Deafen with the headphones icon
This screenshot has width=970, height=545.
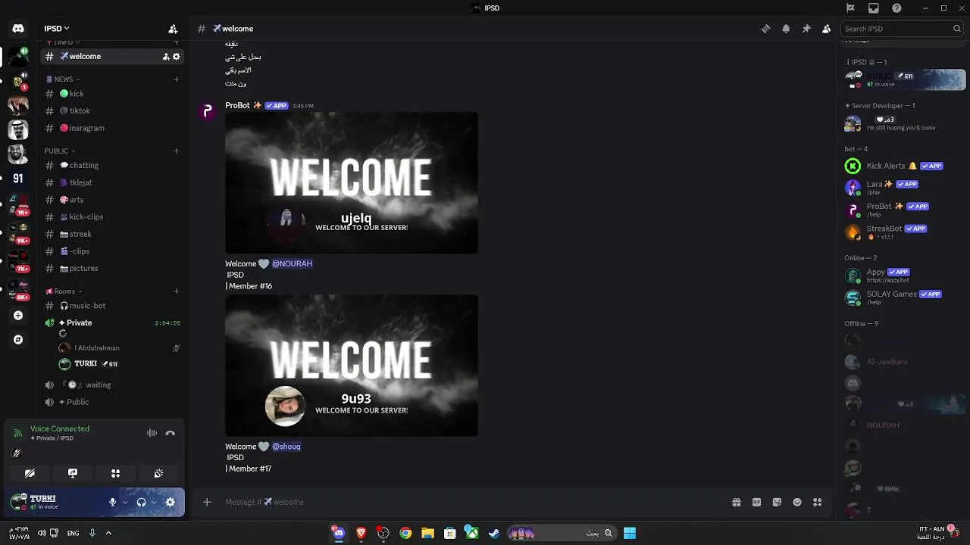(x=141, y=502)
